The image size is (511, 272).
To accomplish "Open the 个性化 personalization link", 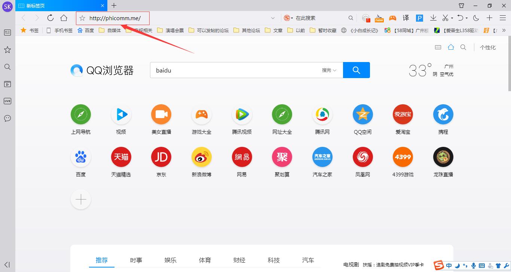I will tap(487, 47).
